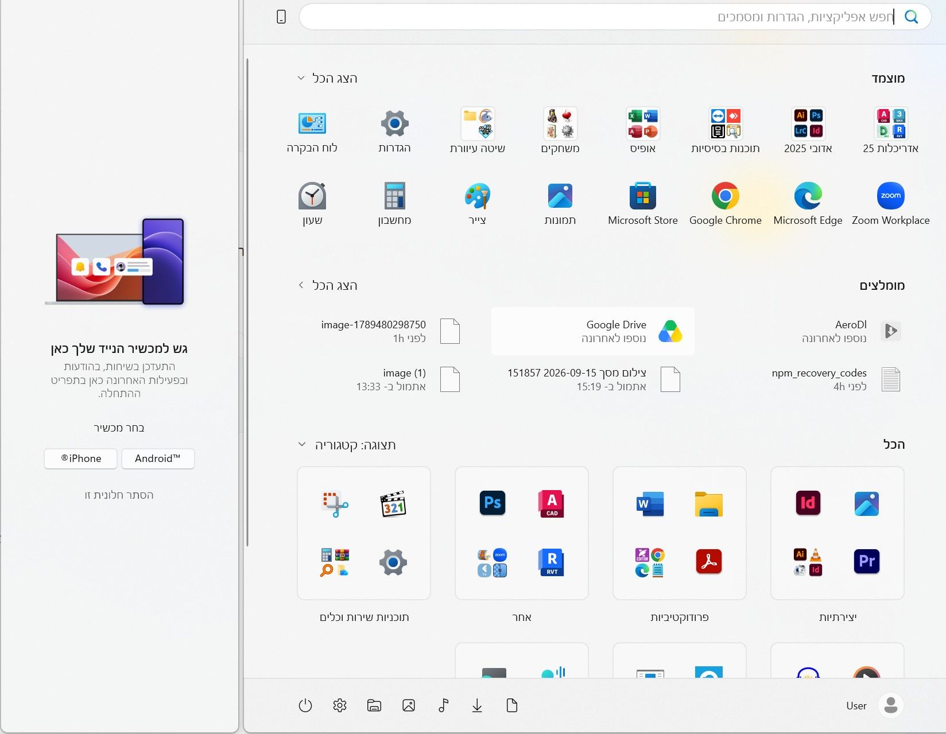This screenshot has width=946, height=734.
Task: Open the אדובי 2025 pinned folder
Action: pos(808,131)
